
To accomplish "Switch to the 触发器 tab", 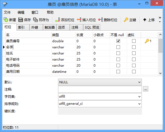I will pos(50,28).
